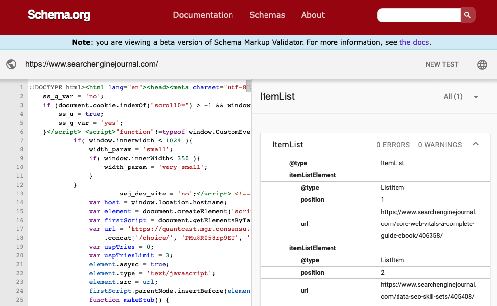Click the "element.type = 'text/javascript'" line
The image size is (497, 306).
pos(152,273)
